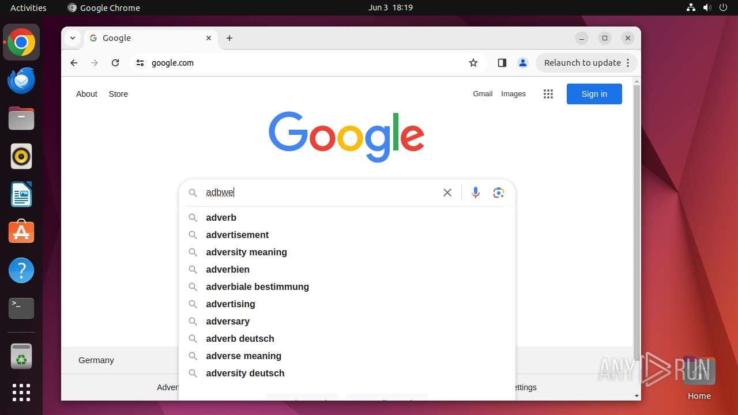This screenshot has width=738, height=415.
Task: Select suggestion "adverbien"
Action: tap(347, 269)
